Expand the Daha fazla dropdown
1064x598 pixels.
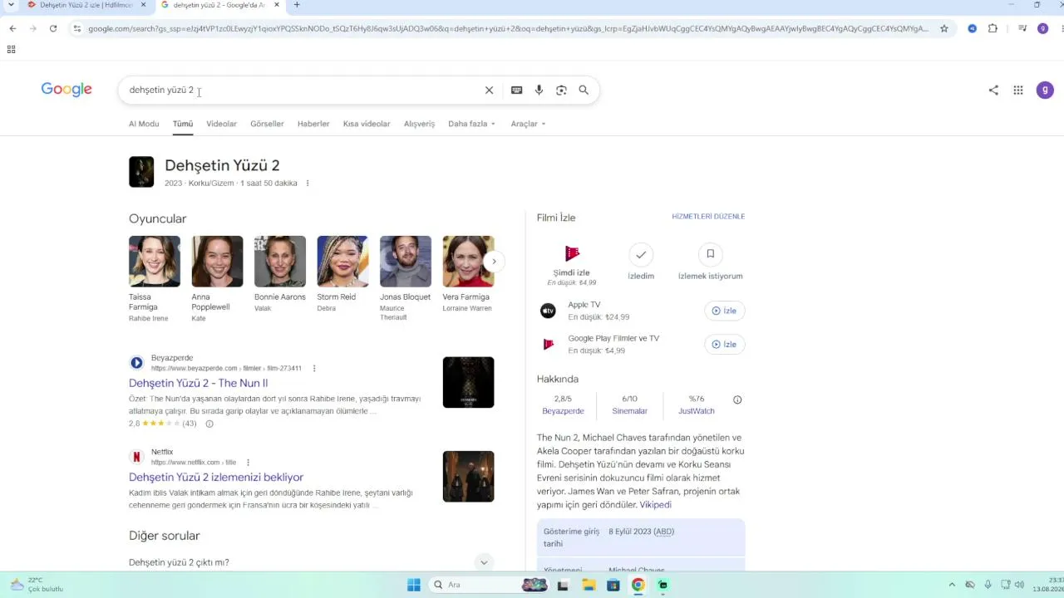471,124
